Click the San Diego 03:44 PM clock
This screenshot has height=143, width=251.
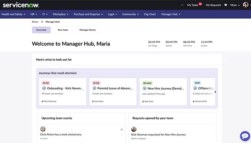tap(154, 44)
